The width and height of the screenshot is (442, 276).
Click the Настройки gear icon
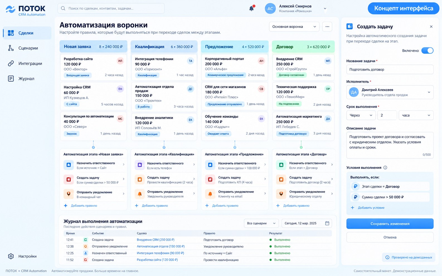click(11, 256)
